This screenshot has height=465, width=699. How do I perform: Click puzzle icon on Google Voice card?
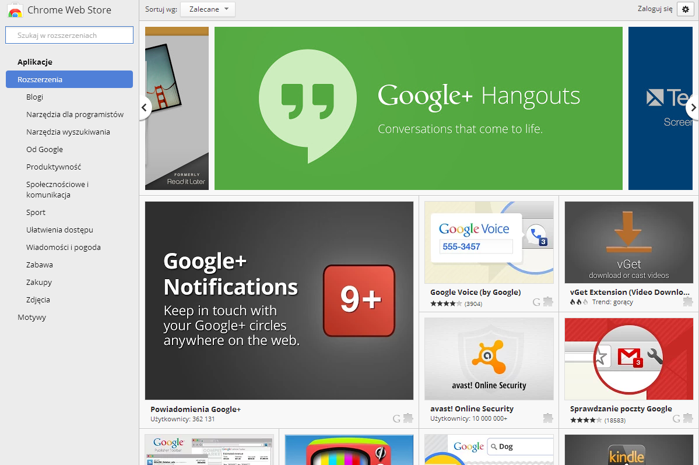coord(548,302)
